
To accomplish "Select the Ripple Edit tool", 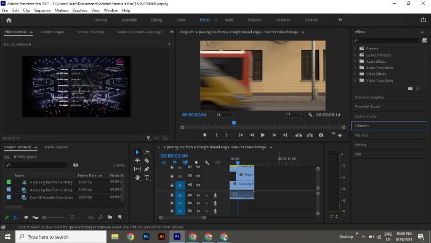I will coord(138,161).
